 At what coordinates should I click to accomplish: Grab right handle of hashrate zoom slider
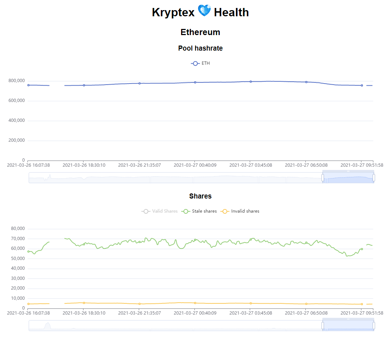tap(374, 178)
